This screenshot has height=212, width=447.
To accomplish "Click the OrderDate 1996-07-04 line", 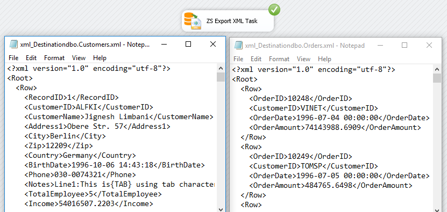I will pos(339,118).
